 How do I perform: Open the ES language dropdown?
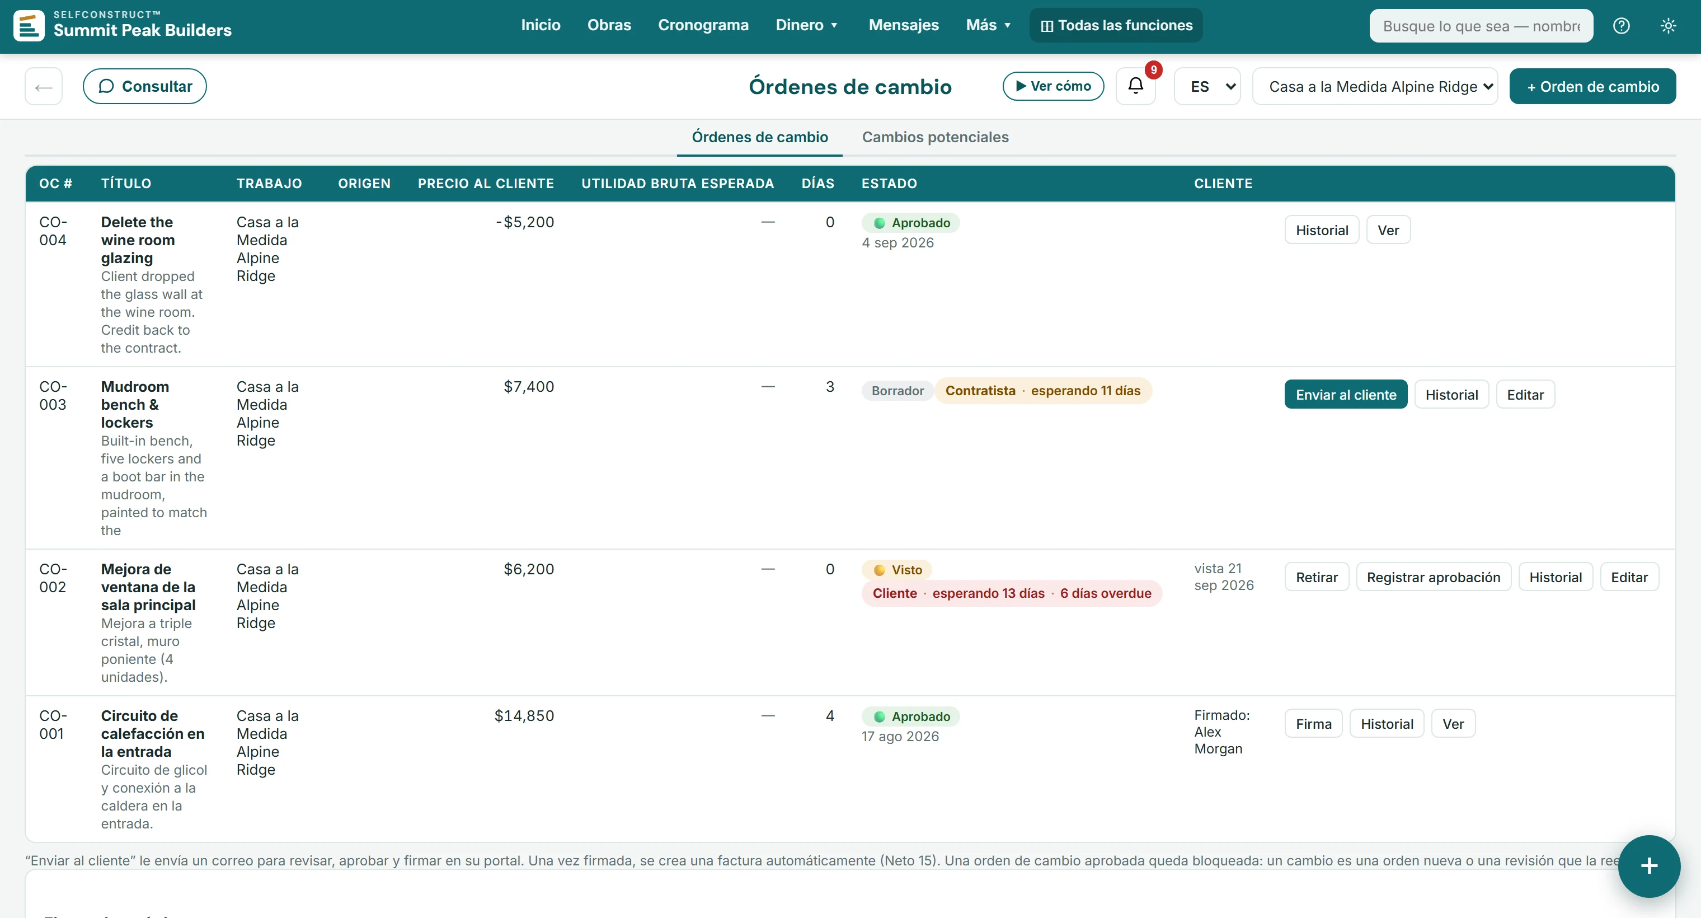coord(1207,87)
